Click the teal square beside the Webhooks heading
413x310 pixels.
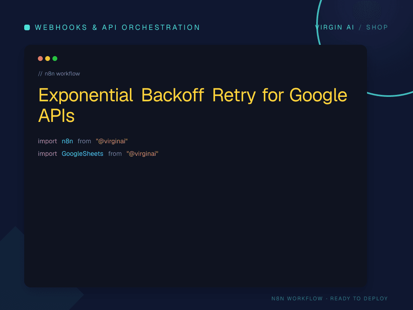click(27, 27)
